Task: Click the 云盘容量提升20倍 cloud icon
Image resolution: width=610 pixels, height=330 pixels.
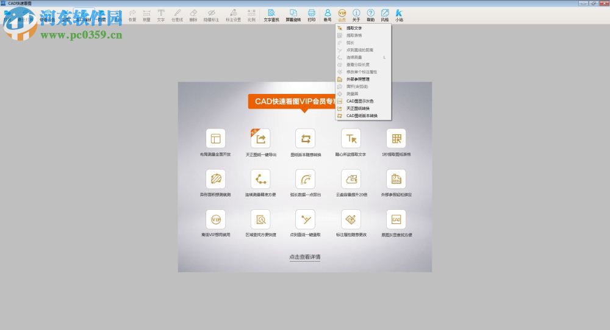Action: [351, 179]
